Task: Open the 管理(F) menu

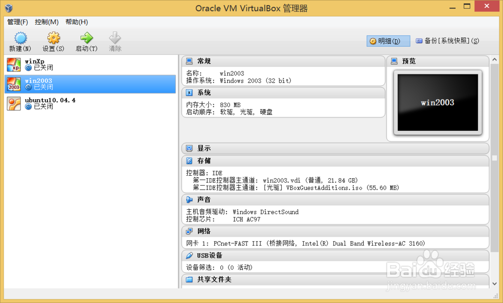Action: [18, 22]
